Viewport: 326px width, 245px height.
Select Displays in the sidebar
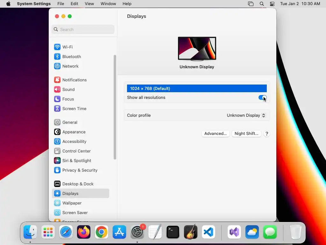coord(81,193)
